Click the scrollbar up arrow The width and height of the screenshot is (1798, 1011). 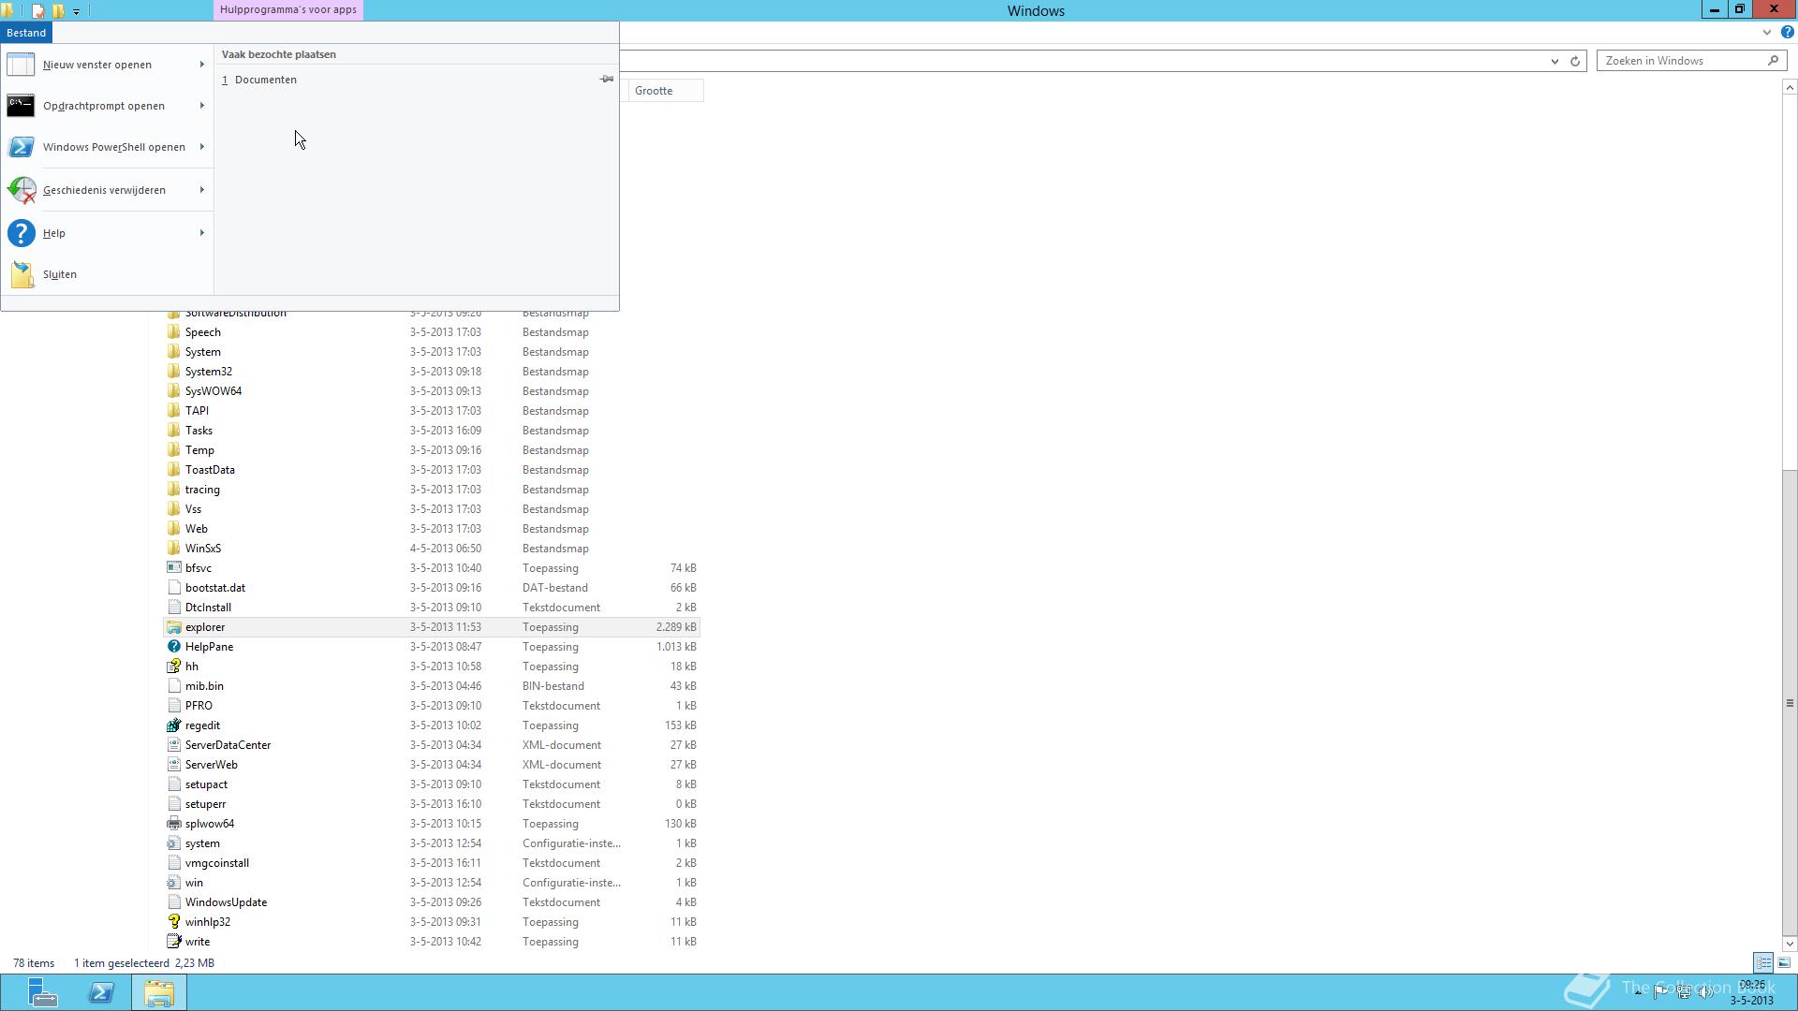click(x=1790, y=88)
